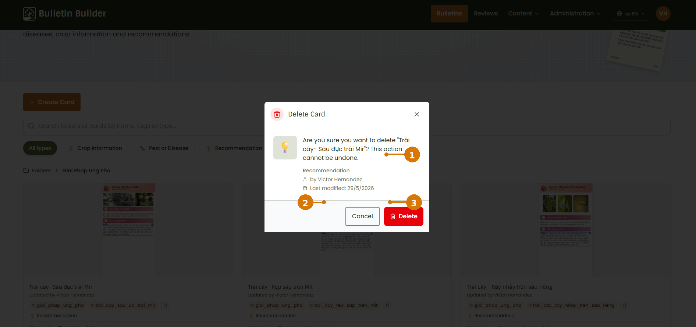This screenshot has width=696, height=327.
Task: Click tag trai_cay_rep_sap_tren_mit
Action: 344,305
